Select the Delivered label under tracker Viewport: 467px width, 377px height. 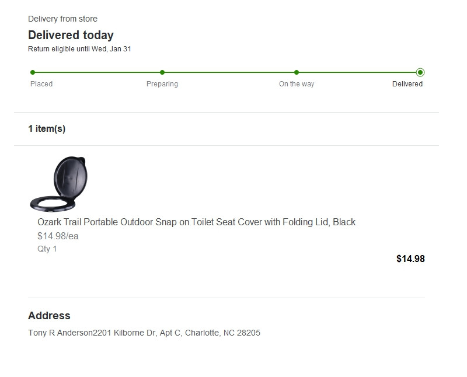coord(407,84)
